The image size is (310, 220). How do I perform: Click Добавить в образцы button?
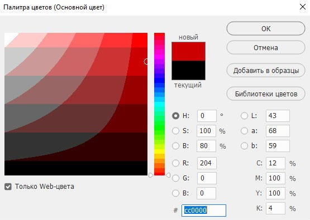[266, 70]
